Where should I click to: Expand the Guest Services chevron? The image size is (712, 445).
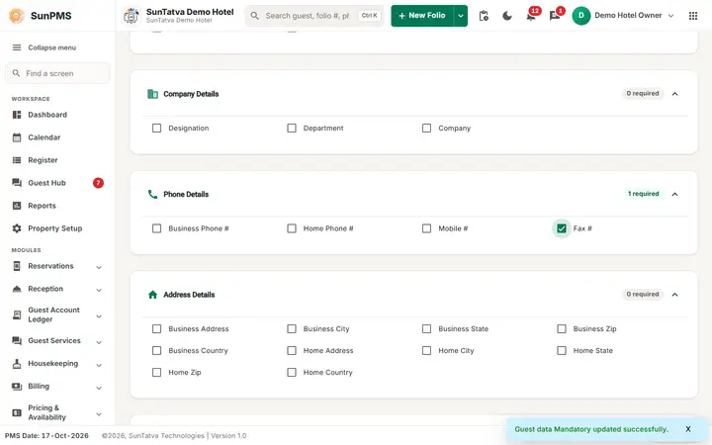99,342
